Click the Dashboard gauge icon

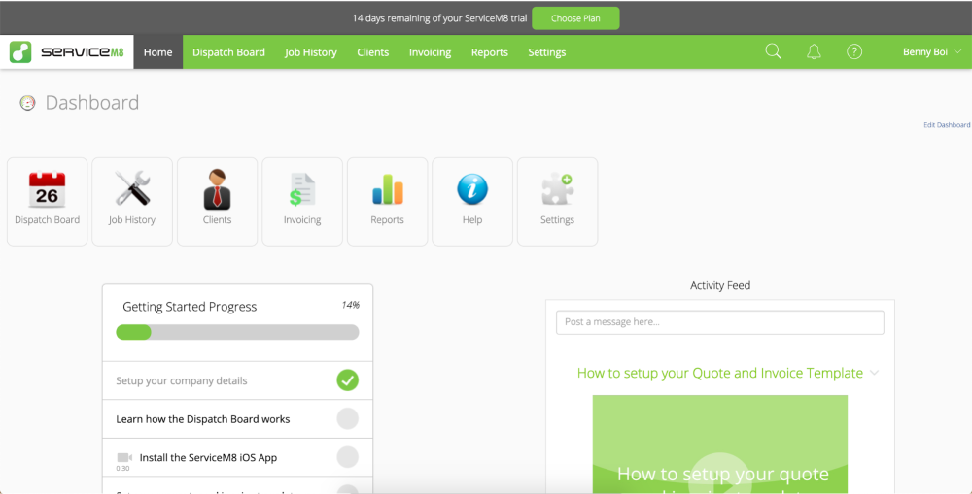pyautogui.click(x=27, y=103)
